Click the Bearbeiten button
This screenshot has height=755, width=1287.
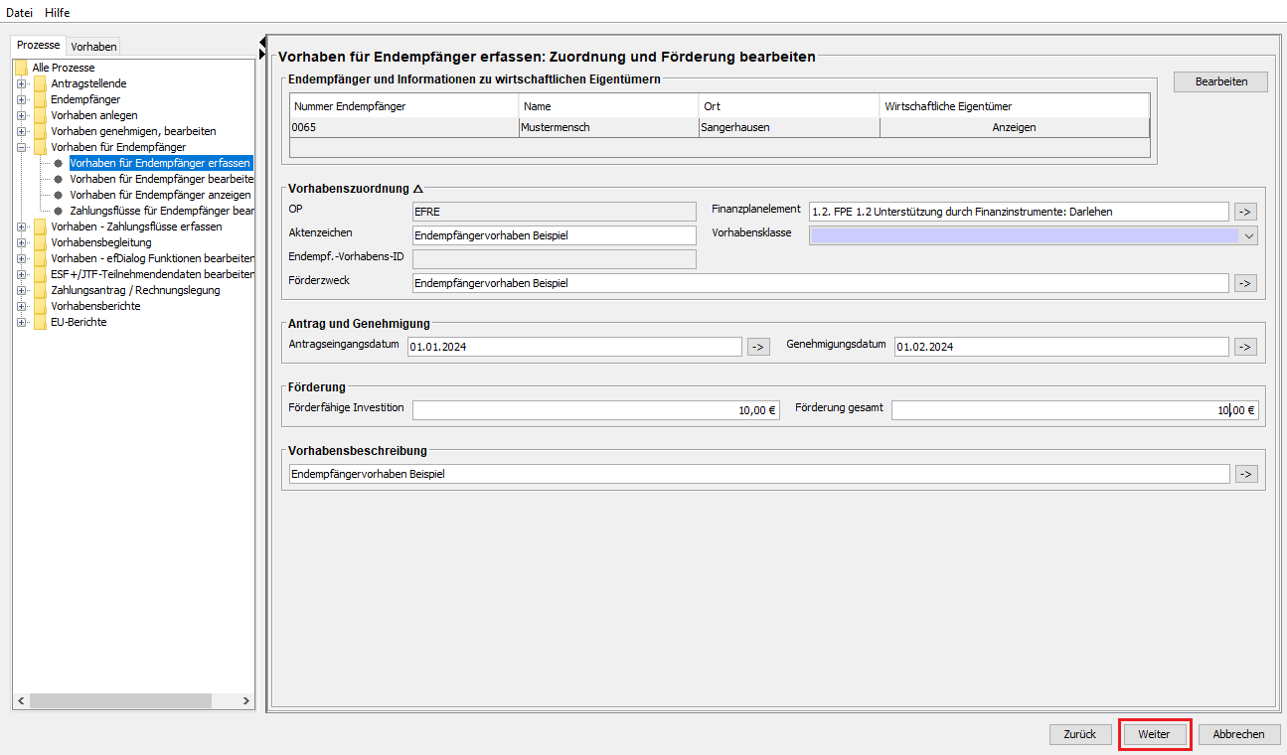click(x=1220, y=81)
